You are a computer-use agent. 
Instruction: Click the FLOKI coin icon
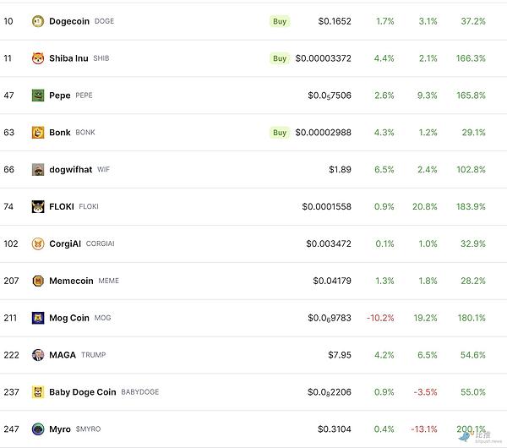(x=37, y=207)
